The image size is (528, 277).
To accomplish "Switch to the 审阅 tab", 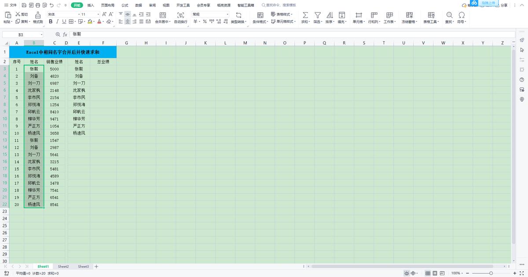I will point(152,5).
